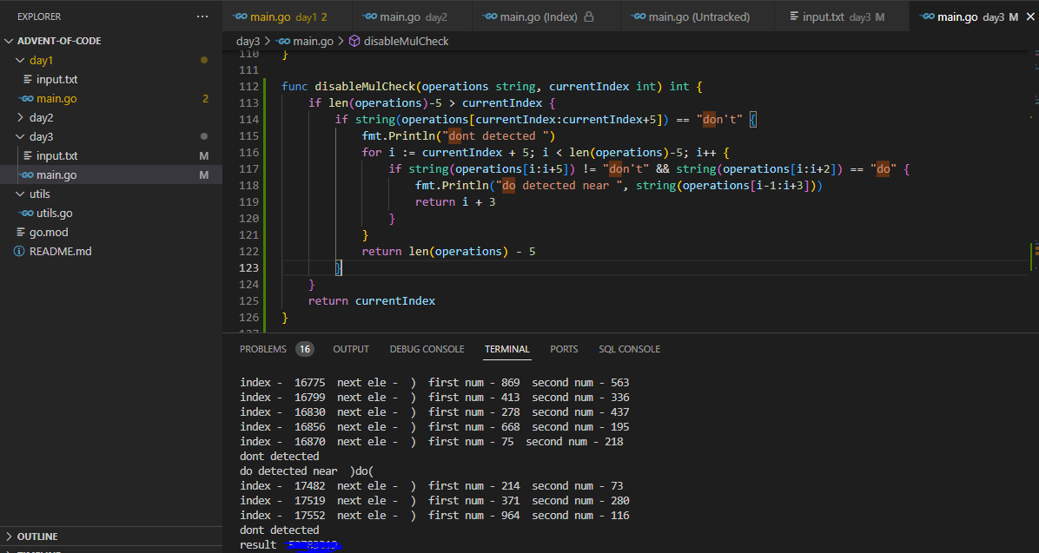Open the Explorer more actions ellipsis

(x=202, y=16)
